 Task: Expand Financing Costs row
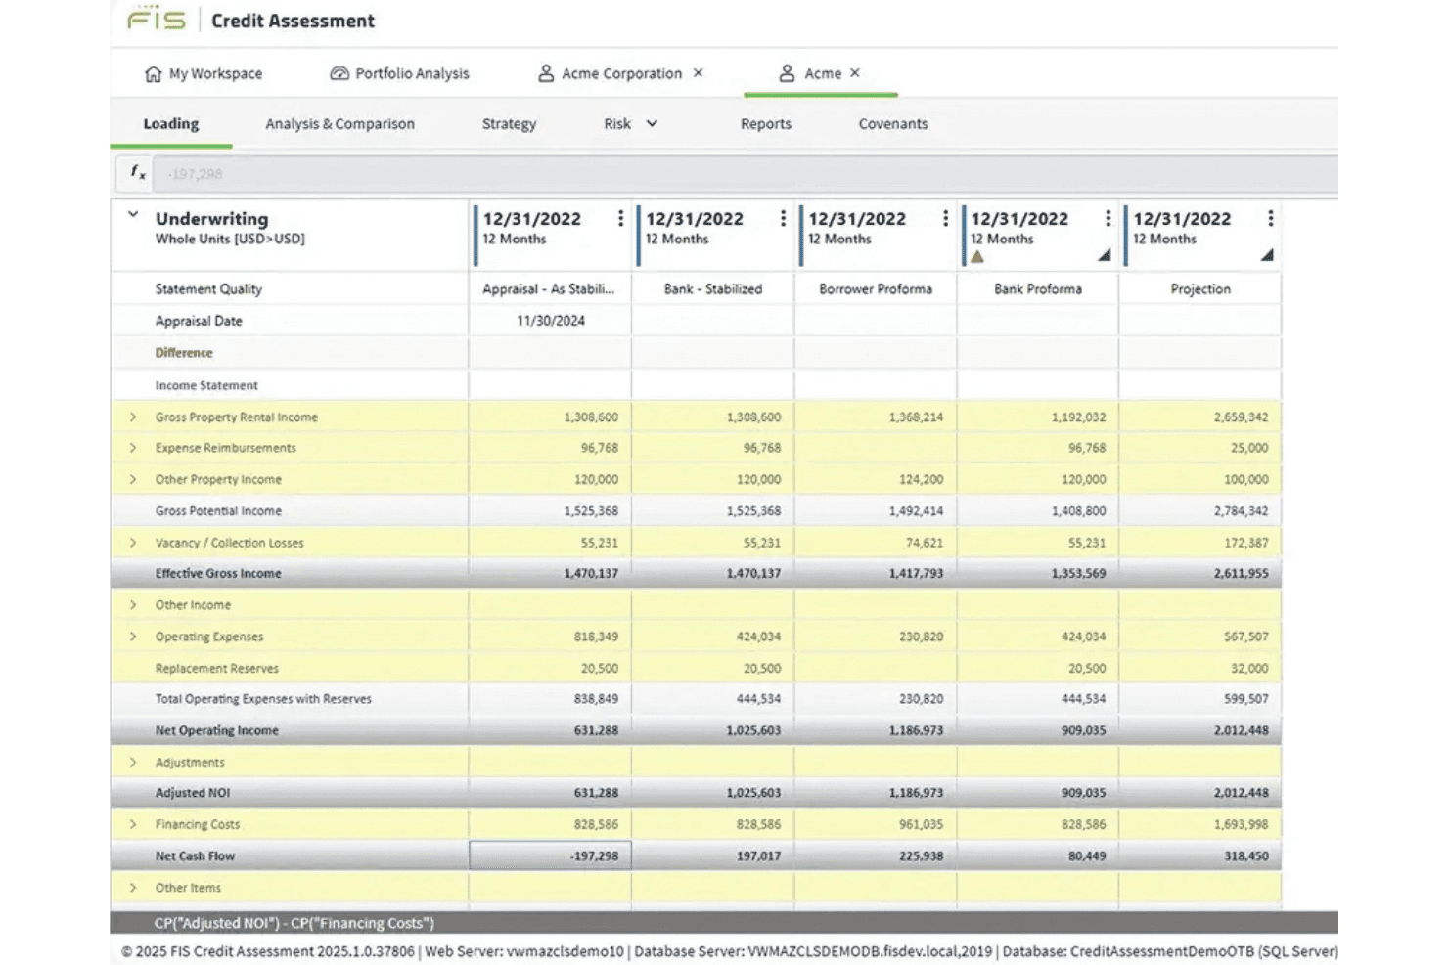(x=133, y=824)
